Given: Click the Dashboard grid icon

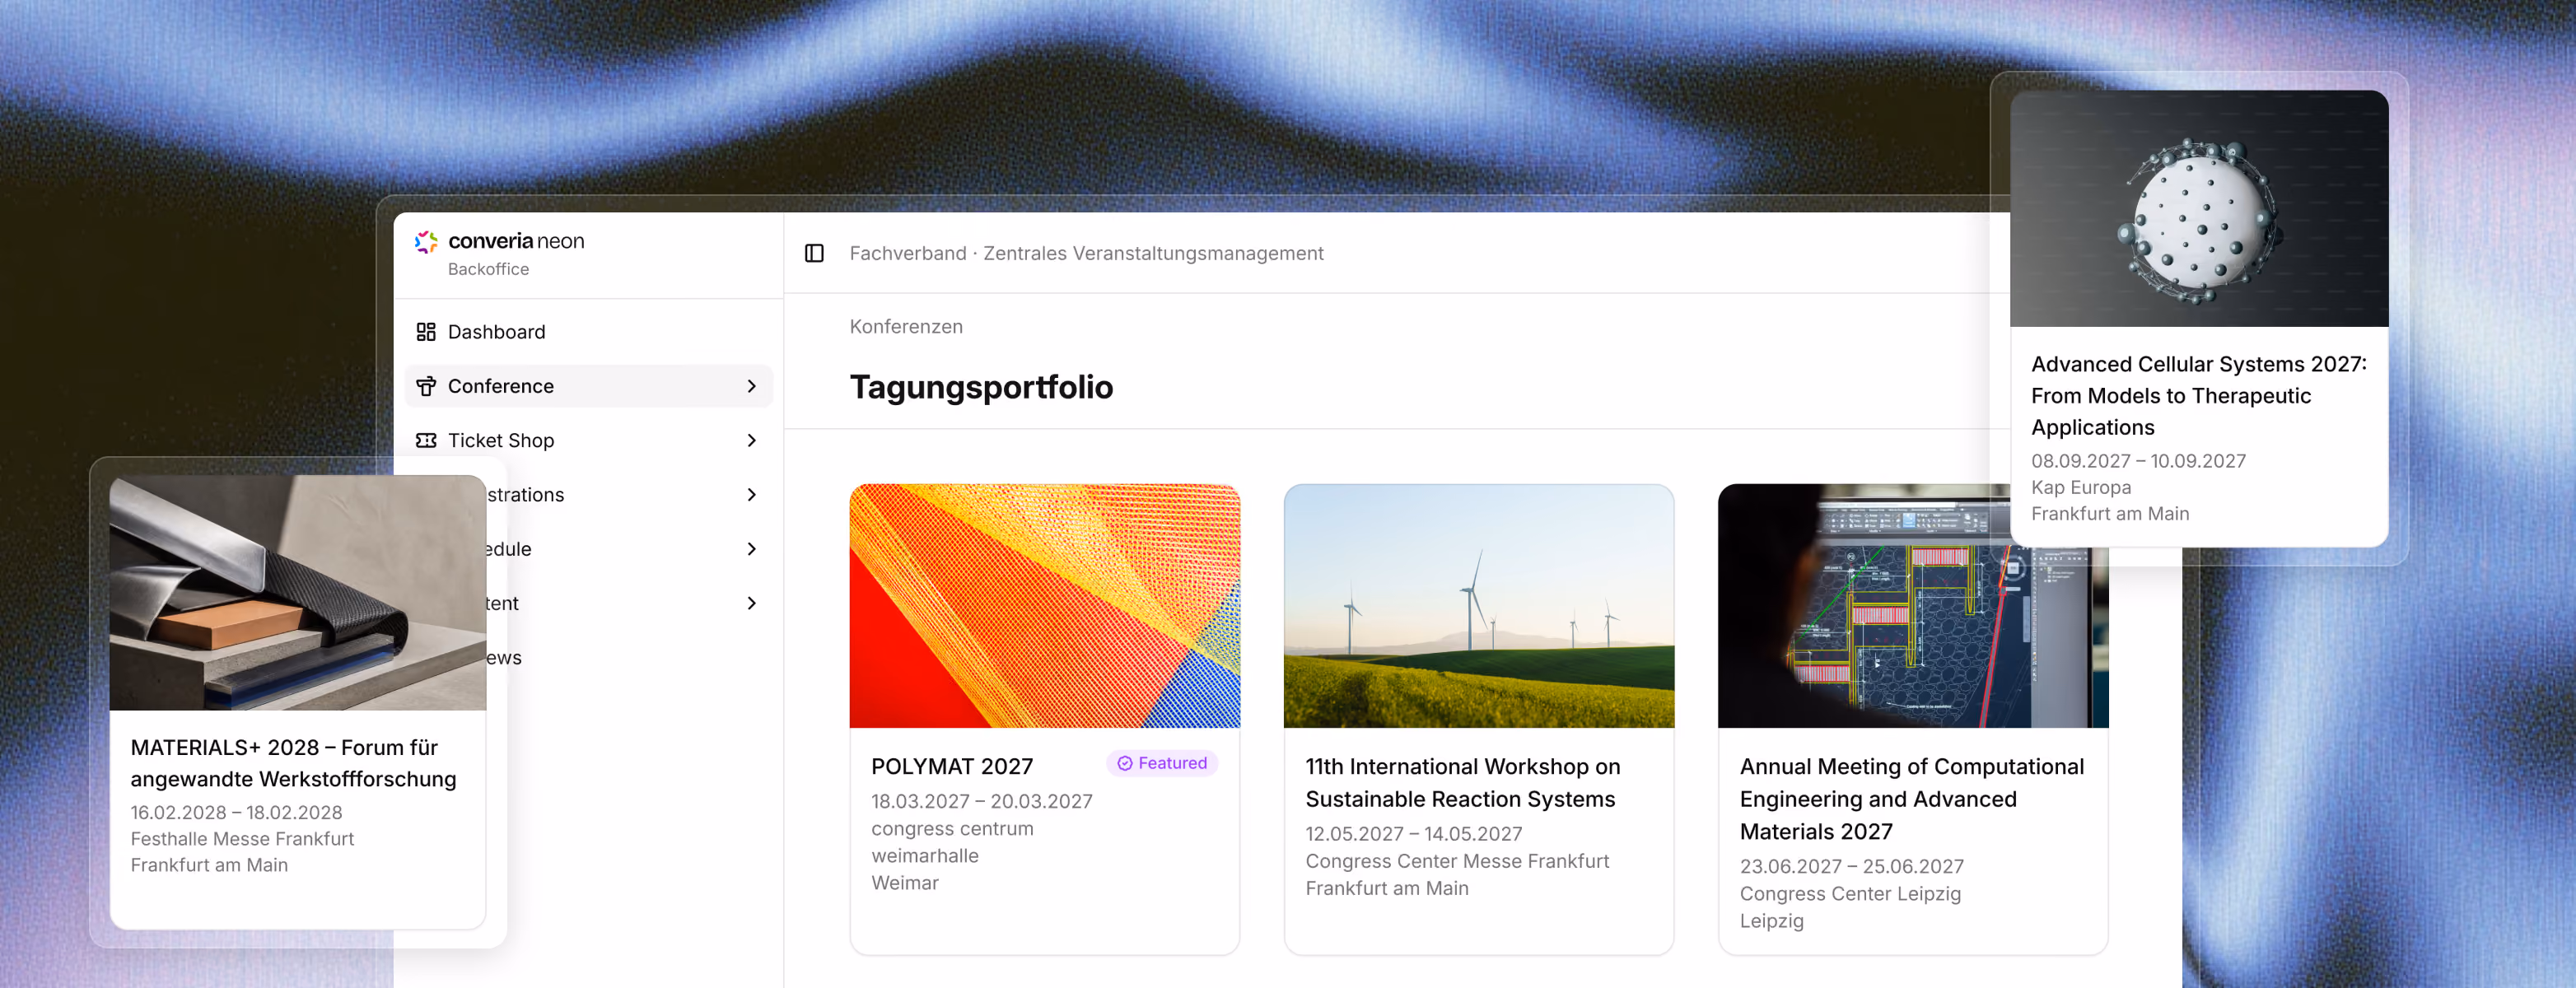Looking at the screenshot, I should coord(426,331).
